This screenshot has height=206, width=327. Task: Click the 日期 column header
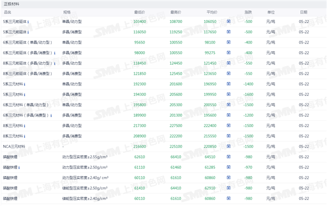click(x=304, y=12)
